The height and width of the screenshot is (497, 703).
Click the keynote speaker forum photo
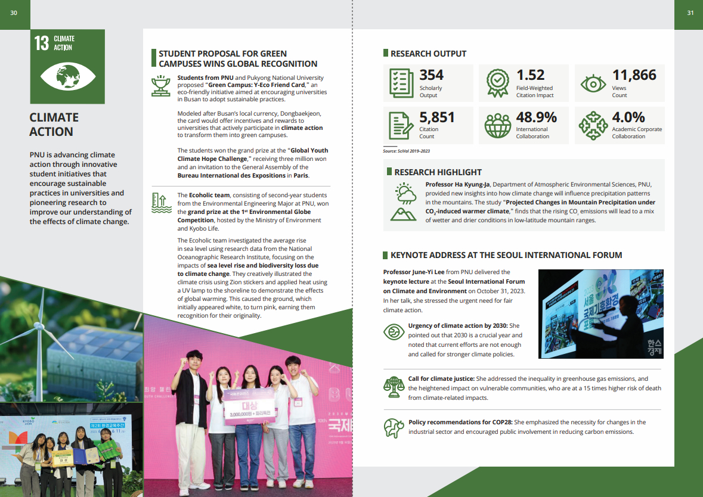(x=600, y=314)
